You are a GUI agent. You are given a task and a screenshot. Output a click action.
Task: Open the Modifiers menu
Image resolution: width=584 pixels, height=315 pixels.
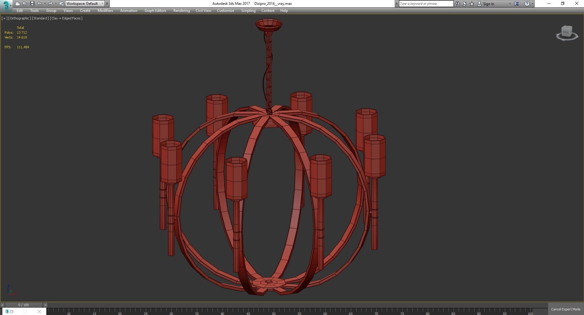pyautogui.click(x=105, y=11)
